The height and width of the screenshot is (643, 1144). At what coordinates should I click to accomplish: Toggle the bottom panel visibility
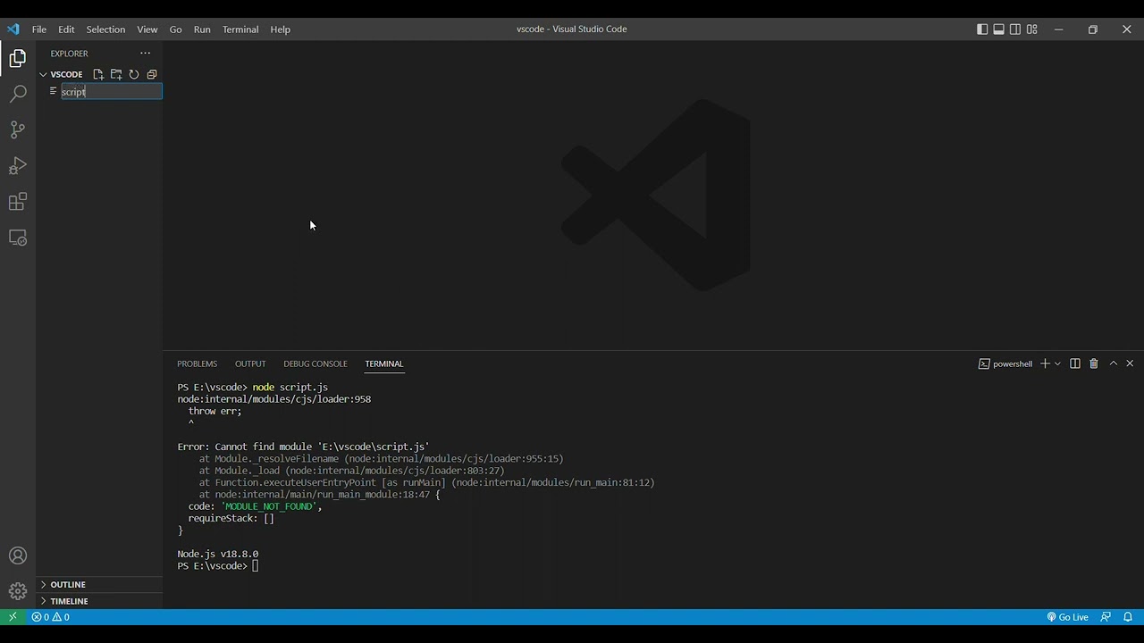click(x=999, y=29)
